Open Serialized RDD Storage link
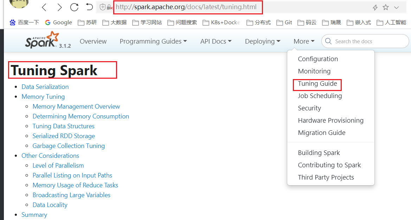The width and height of the screenshot is (411, 220). click(64, 136)
